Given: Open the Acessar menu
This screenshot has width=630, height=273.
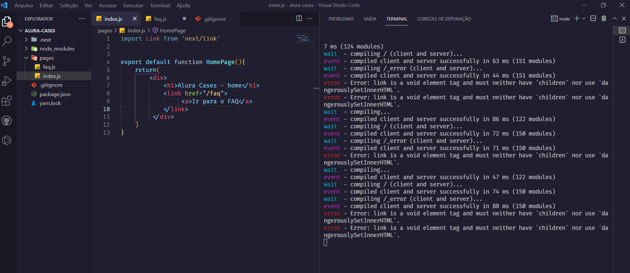Looking at the screenshot, I should click(108, 5).
